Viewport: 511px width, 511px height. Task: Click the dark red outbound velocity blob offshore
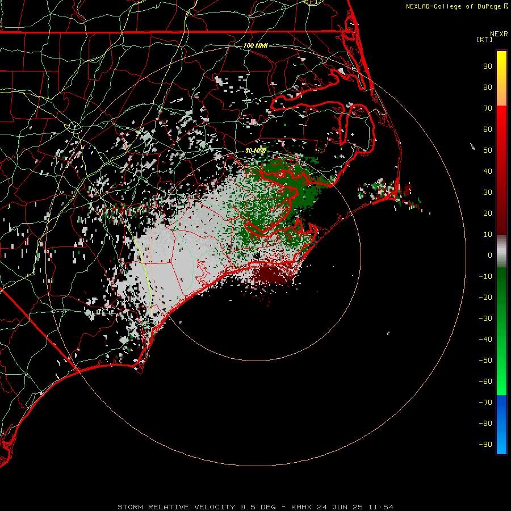[x=270, y=274]
